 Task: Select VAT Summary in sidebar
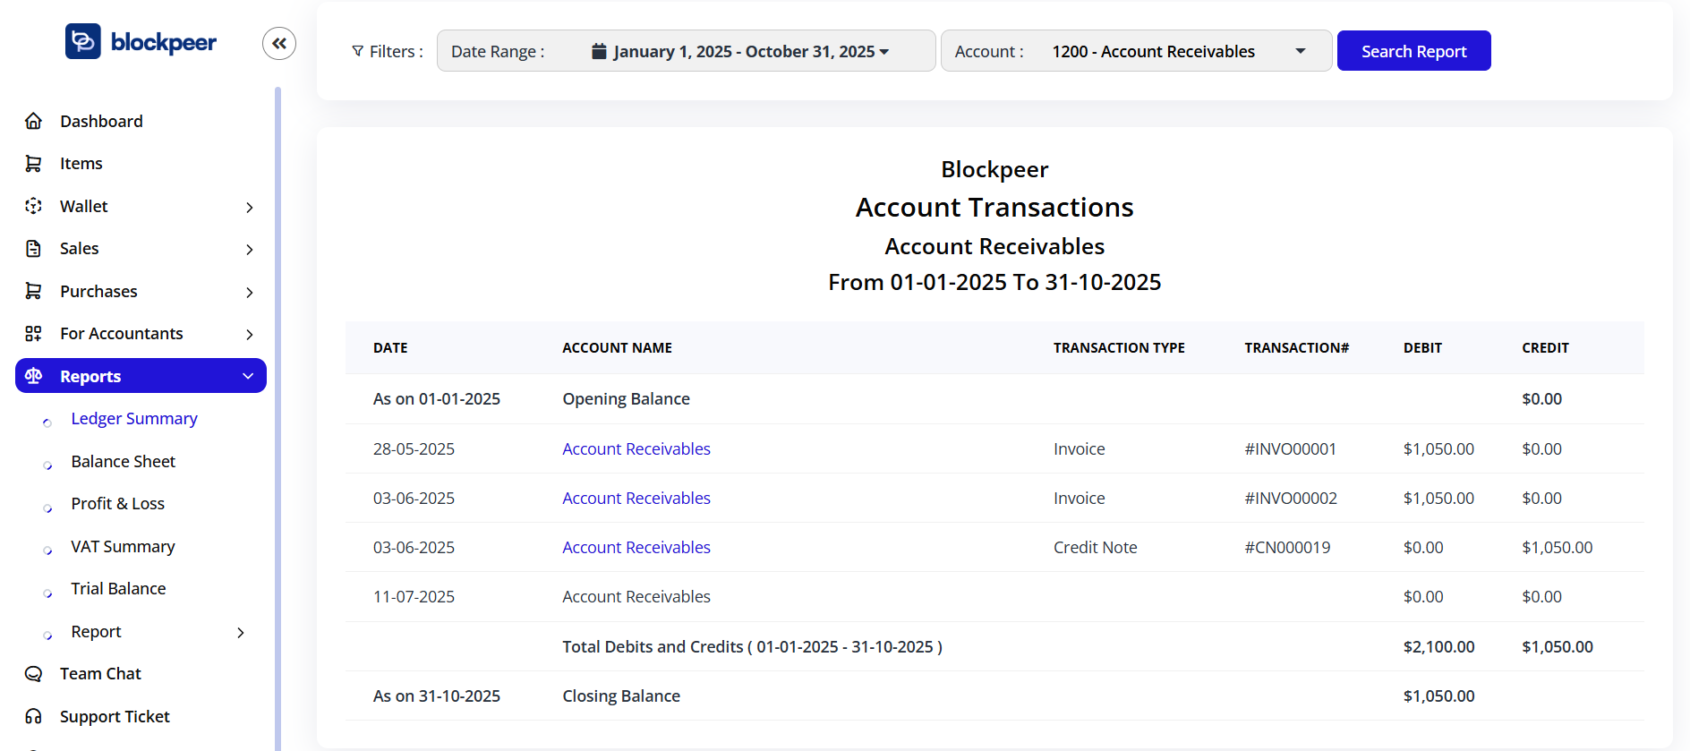coord(123,546)
